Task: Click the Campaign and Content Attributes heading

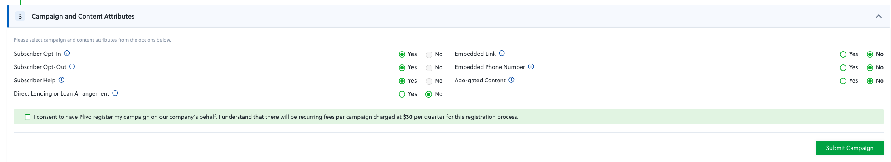Action: click(x=83, y=16)
